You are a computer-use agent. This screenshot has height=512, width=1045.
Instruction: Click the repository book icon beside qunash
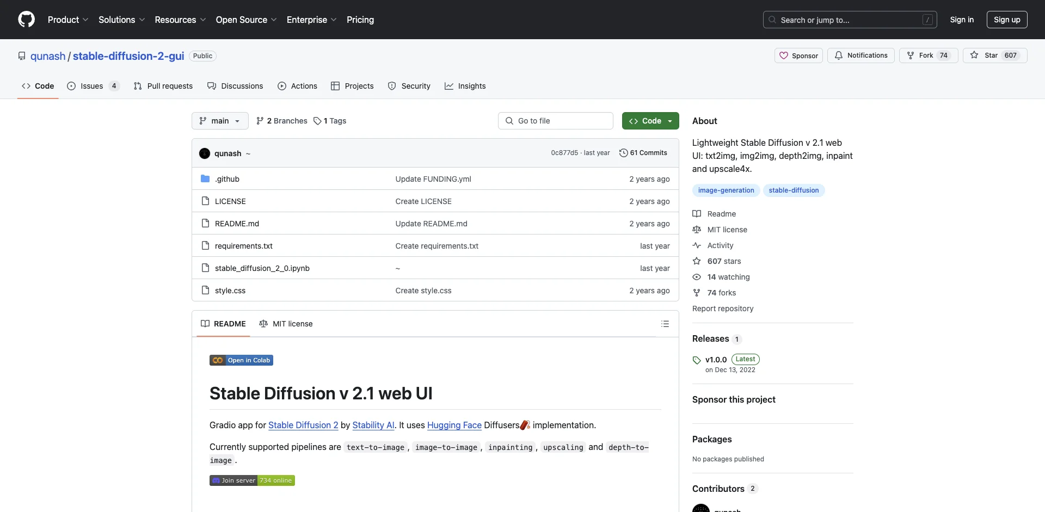coord(22,56)
